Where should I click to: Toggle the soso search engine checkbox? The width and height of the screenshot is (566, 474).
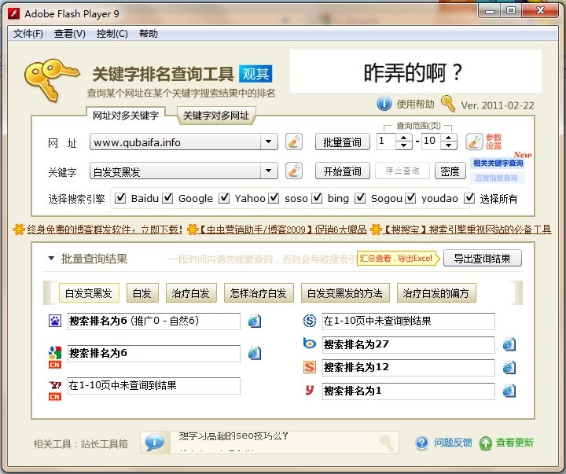(x=274, y=198)
